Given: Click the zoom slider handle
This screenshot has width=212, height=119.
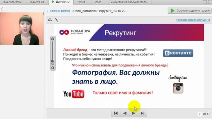Looking at the screenshot, I should point(53,61).
